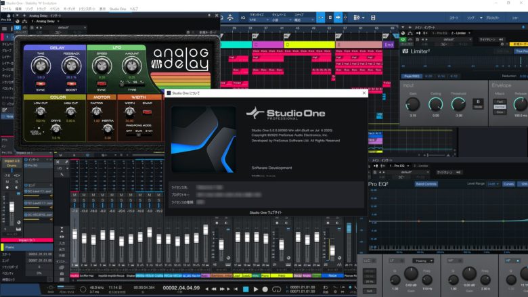This screenshot has width=528, height=297.
Task: Click the Ping-Pong Mode selector switch
Action: [139, 135]
